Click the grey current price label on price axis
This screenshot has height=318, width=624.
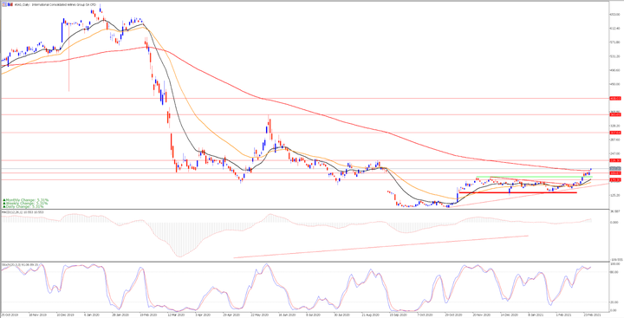point(614,169)
